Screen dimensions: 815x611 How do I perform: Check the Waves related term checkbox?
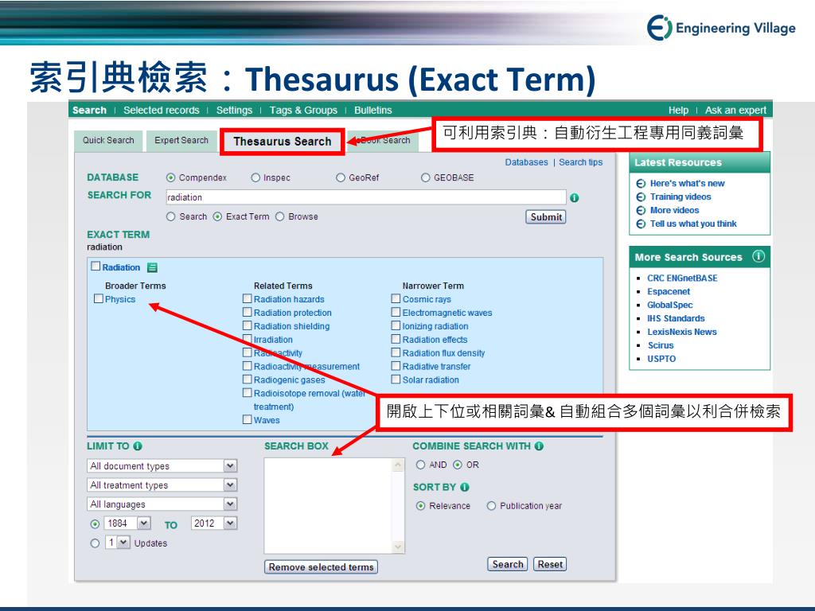tap(248, 419)
